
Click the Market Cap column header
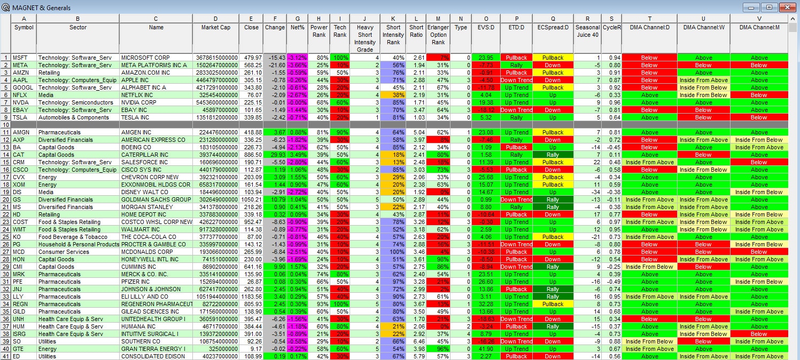coord(216,38)
